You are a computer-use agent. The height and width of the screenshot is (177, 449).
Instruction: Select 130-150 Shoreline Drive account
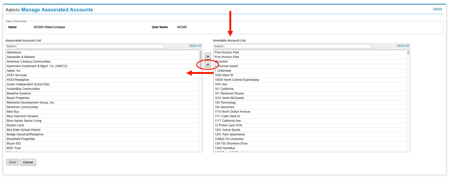(310, 143)
